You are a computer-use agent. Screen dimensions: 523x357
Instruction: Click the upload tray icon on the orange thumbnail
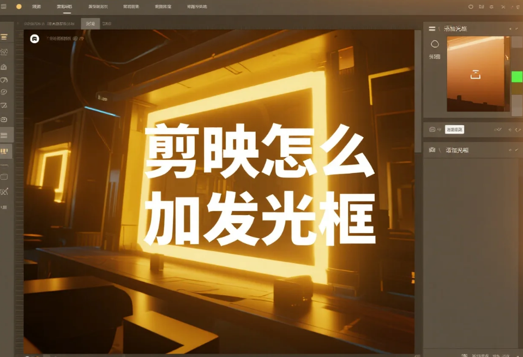[476, 74]
